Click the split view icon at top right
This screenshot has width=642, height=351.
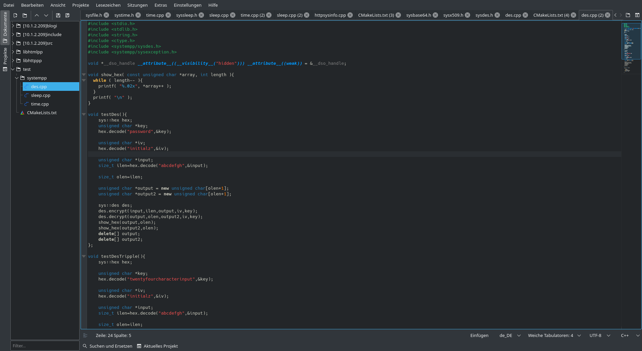coord(637,15)
